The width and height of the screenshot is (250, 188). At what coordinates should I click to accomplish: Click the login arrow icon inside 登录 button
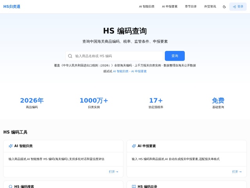click(234, 7)
